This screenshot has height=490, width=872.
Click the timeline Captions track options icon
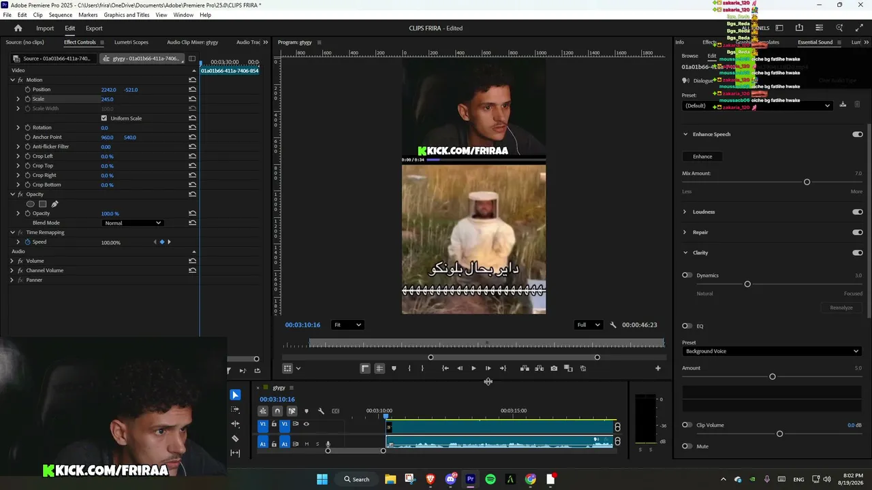coord(335,411)
